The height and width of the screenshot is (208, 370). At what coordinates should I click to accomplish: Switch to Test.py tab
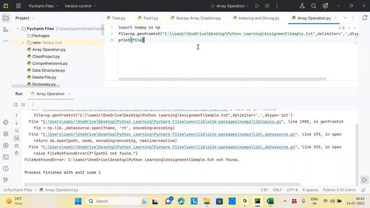(x=116, y=18)
